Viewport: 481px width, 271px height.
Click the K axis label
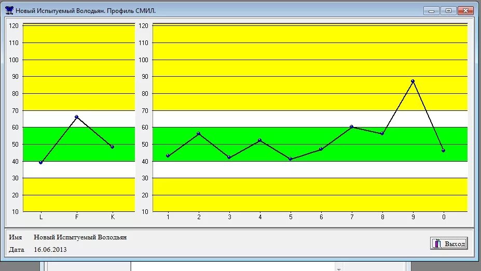(x=113, y=217)
